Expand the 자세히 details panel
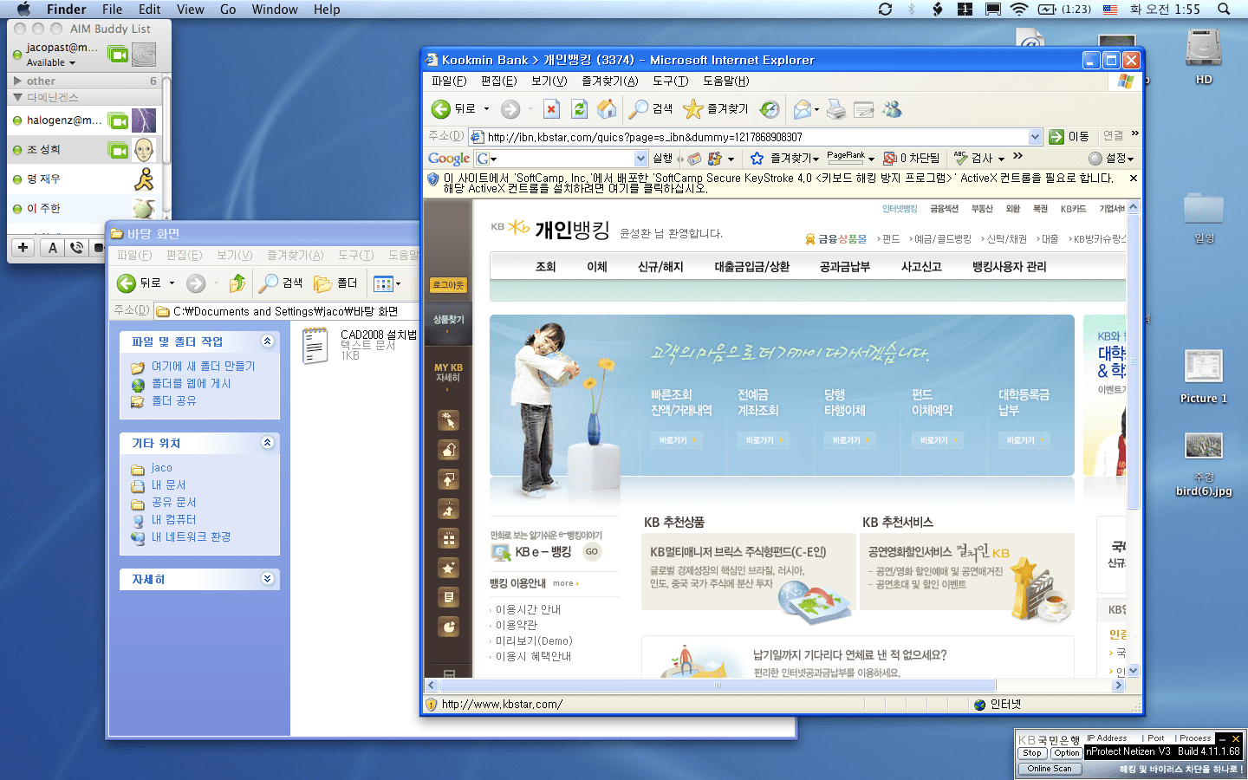Screen dimensions: 1248x780 pyautogui.click(x=267, y=579)
